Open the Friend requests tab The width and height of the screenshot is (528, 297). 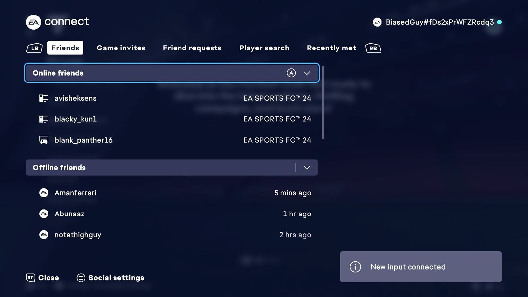point(192,48)
